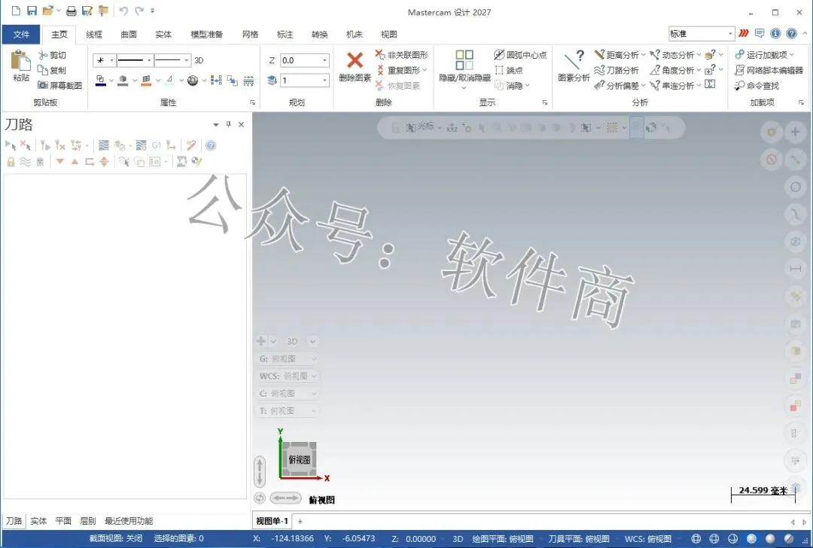Open the level number 1 dropdown

pos(324,81)
